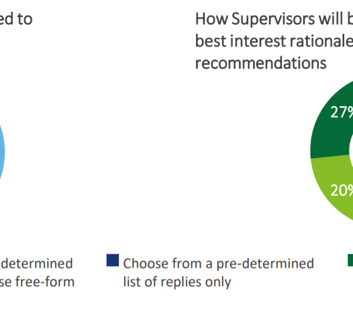Click the cut-off "determined" legend text at left
This screenshot has width=353, height=315.
point(37,263)
